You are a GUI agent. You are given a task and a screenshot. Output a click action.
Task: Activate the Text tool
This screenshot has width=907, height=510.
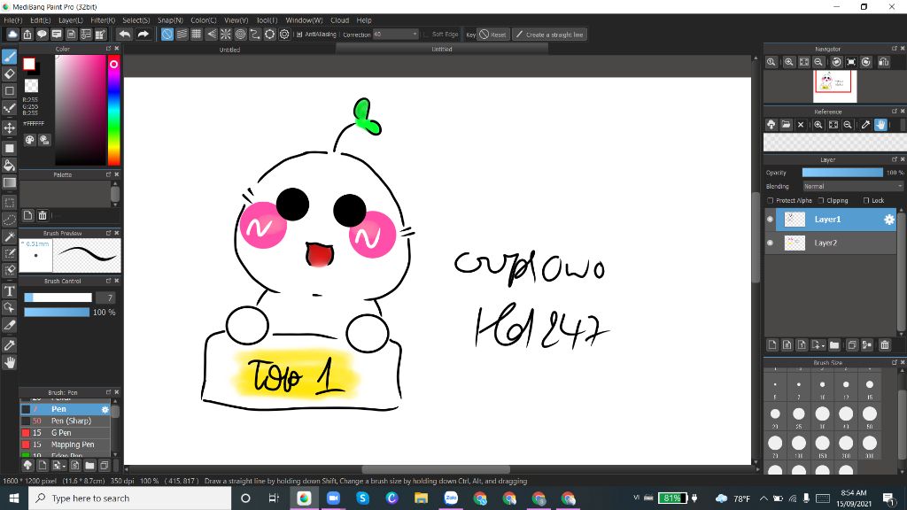pyautogui.click(x=9, y=290)
